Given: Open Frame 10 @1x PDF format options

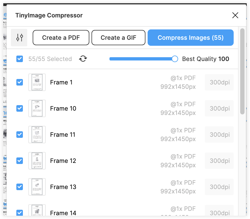Looking at the screenshot, I should coord(183,104).
